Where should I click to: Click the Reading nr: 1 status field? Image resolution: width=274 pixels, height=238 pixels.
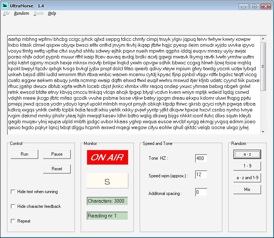(x=107, y=216)
